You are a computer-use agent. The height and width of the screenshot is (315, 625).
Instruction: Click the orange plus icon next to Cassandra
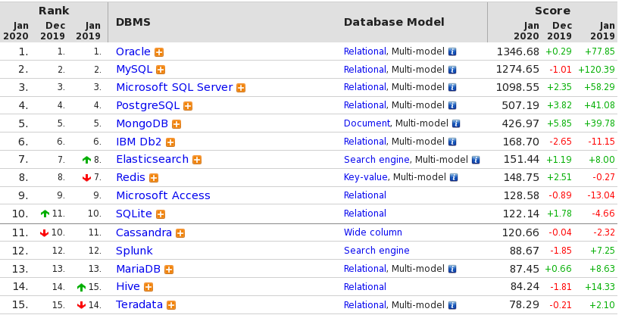pos(180,233)
